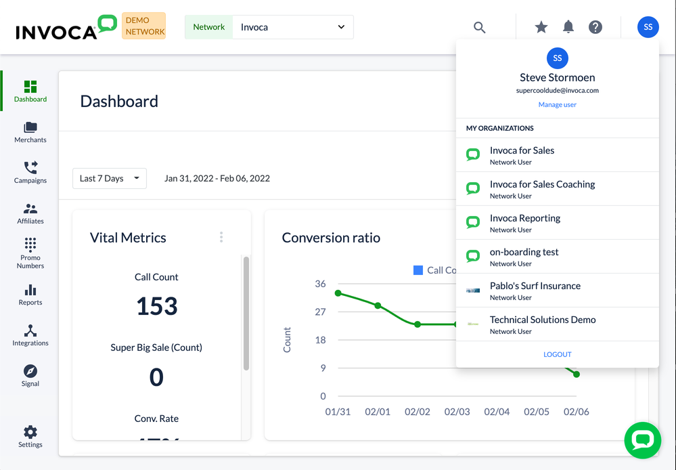This screenshot has height=470, width=676.
Task: Open Merchants in the sidebar
Action: coord(30,132)
